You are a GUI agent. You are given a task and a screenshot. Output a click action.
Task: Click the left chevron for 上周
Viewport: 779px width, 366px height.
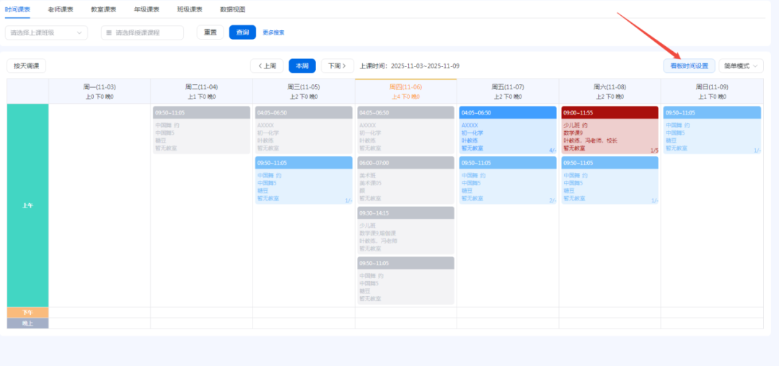(260, 66)
